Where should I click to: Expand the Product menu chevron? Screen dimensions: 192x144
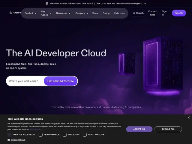point(35,13)
